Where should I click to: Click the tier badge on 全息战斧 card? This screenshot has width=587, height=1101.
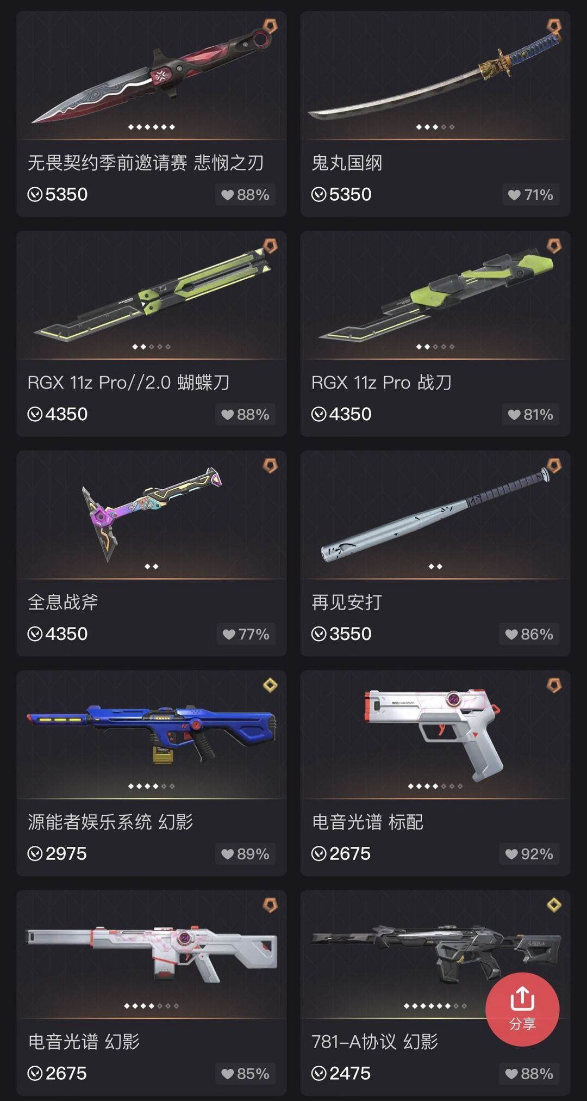pyautogui.click(x=270, y=466)
